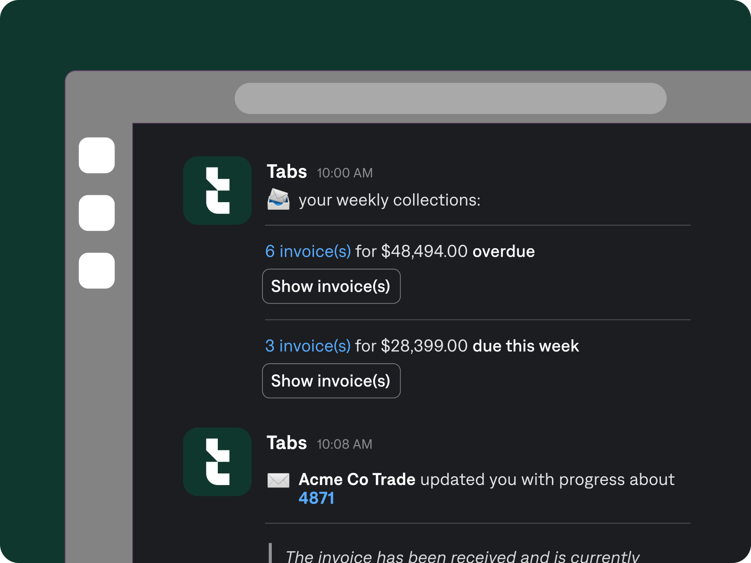Click the rounded search bar at the top
Image resolution: width=751 pixels, height=563 pixels.
point(451,99)
